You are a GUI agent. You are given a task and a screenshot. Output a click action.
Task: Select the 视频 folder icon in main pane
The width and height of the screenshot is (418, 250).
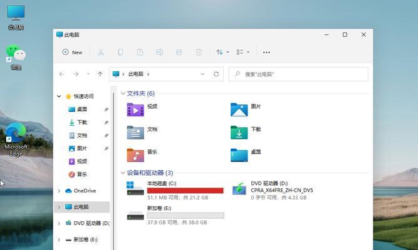tap(135, 109)
